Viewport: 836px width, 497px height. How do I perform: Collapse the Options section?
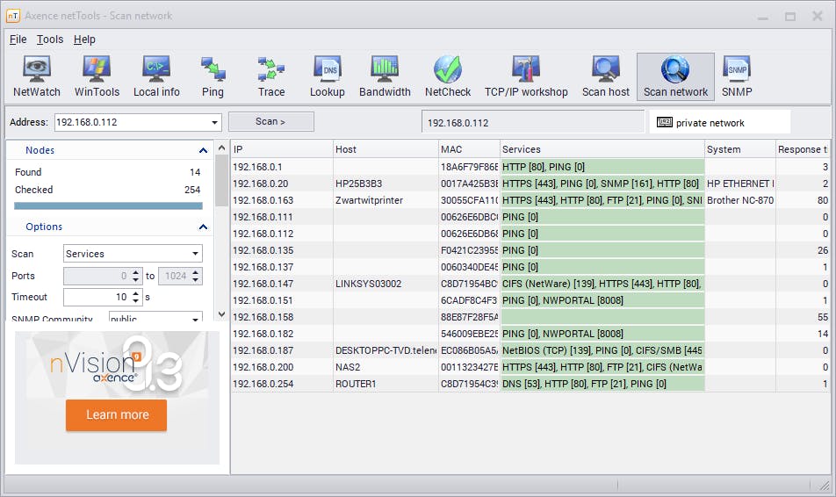[x=203, y=227]
